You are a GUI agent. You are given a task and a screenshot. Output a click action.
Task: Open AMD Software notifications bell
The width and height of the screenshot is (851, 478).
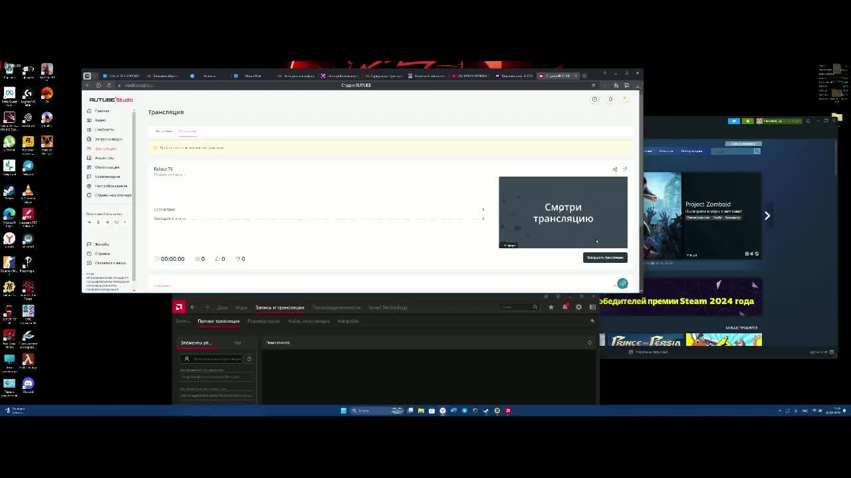pyautogui.click(x=564, y=307)
